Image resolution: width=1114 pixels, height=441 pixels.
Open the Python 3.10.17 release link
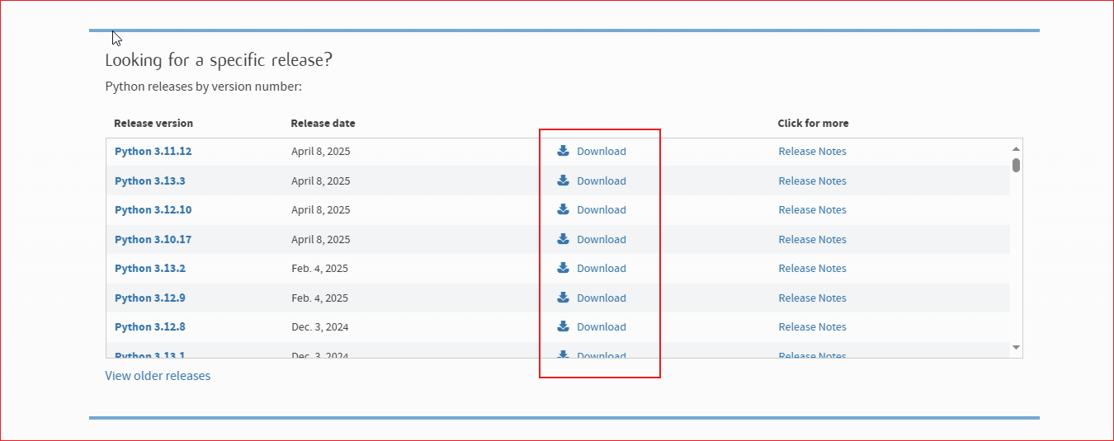pos(153,240)
